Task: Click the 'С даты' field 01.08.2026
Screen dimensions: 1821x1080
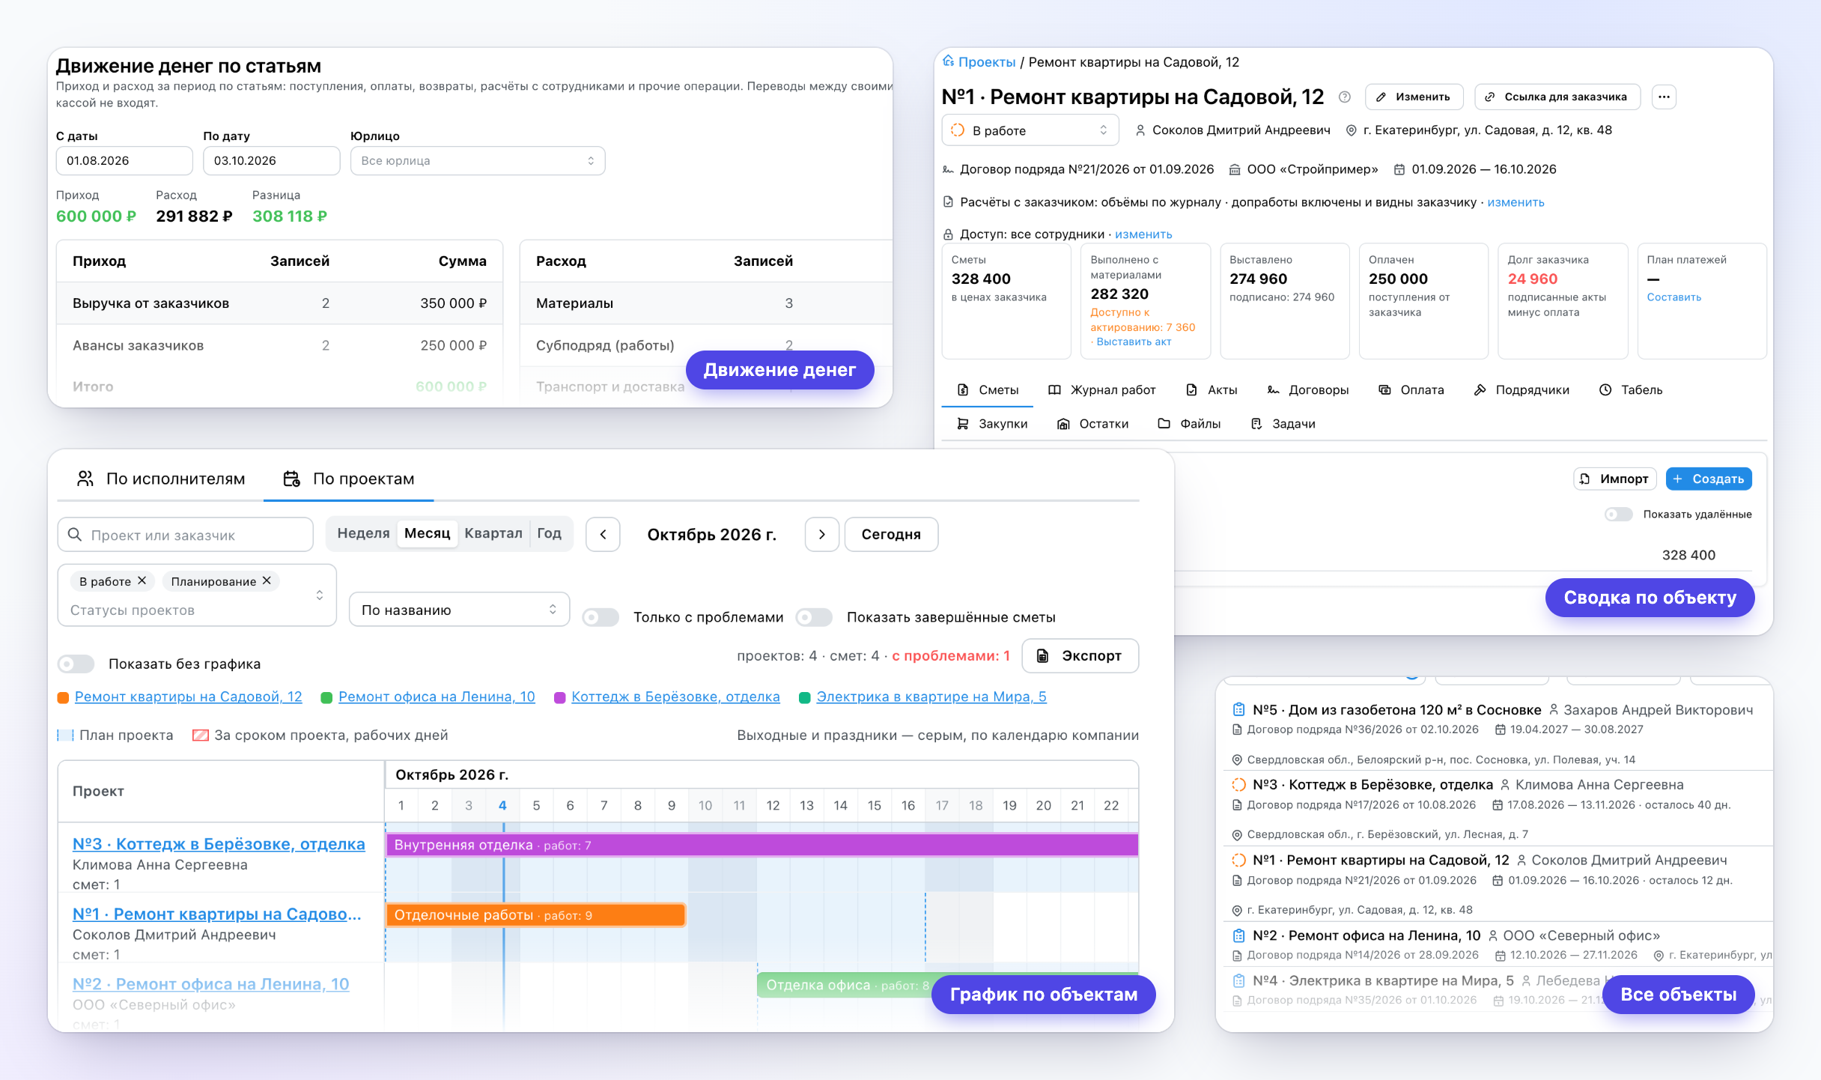Action: click(124, 161)
